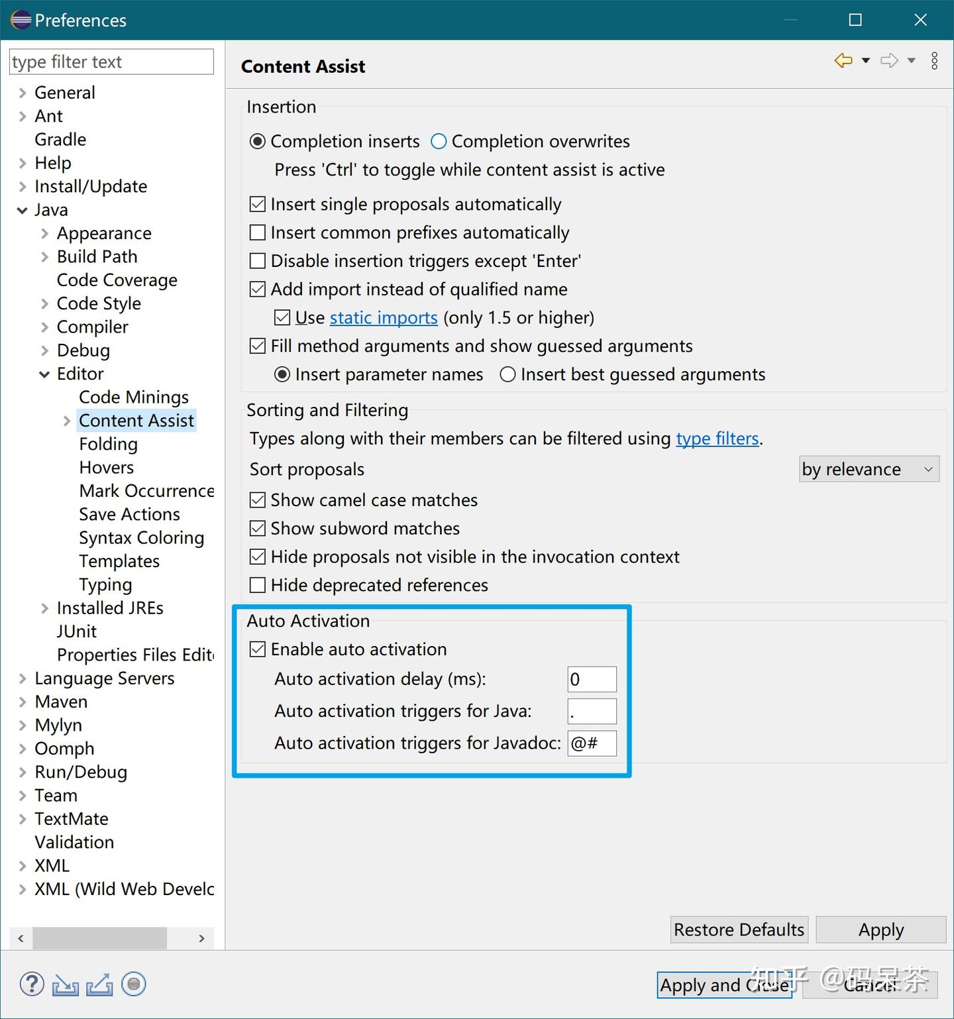
Task: Expand the Ant tree node
Action: click(23, 117)
